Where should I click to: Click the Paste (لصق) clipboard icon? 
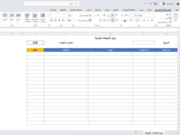[175, 17]
